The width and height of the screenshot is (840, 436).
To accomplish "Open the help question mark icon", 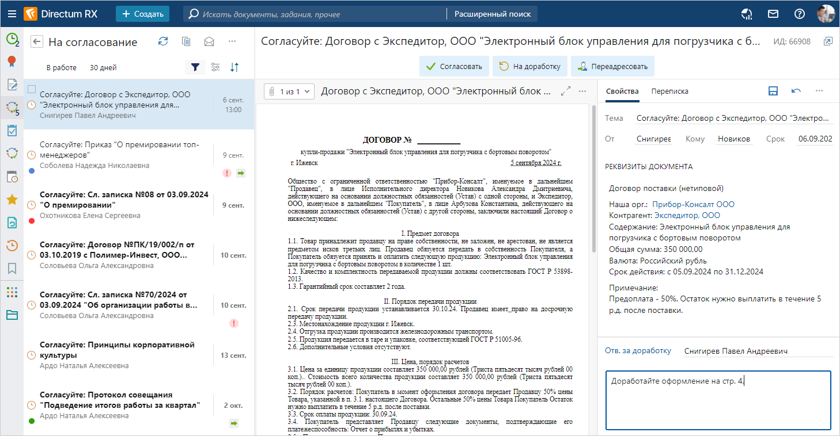I will [x=799, y=14].
